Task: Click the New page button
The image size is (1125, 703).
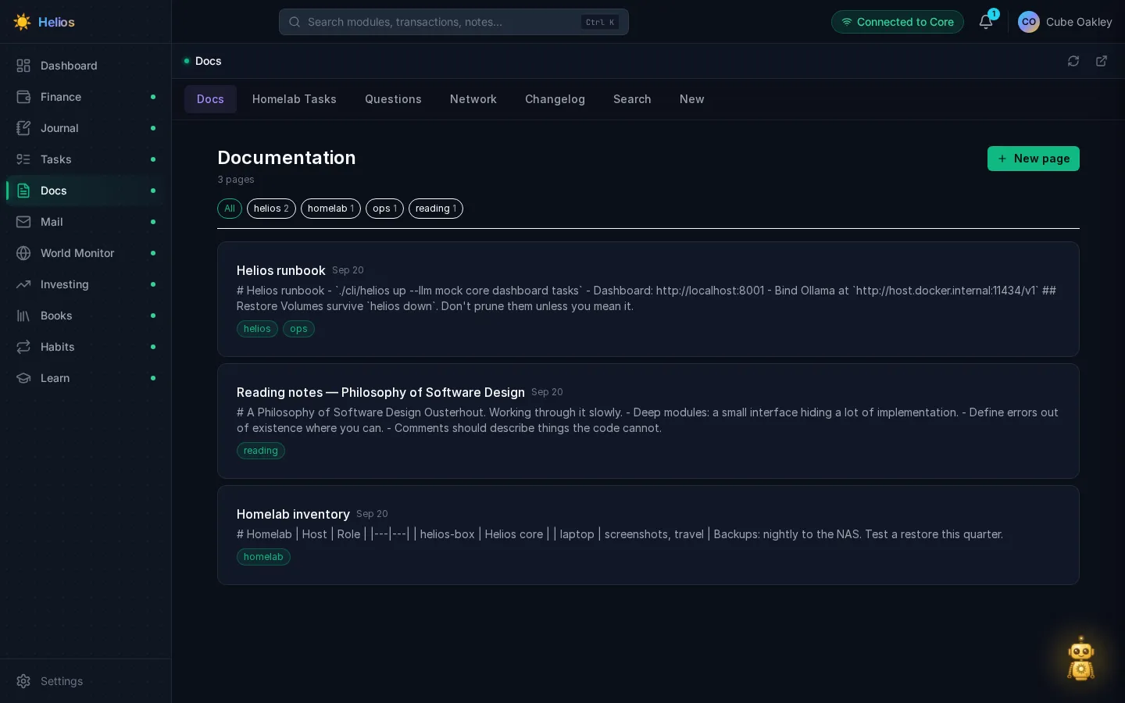Action: click(x=1034, y=159)
